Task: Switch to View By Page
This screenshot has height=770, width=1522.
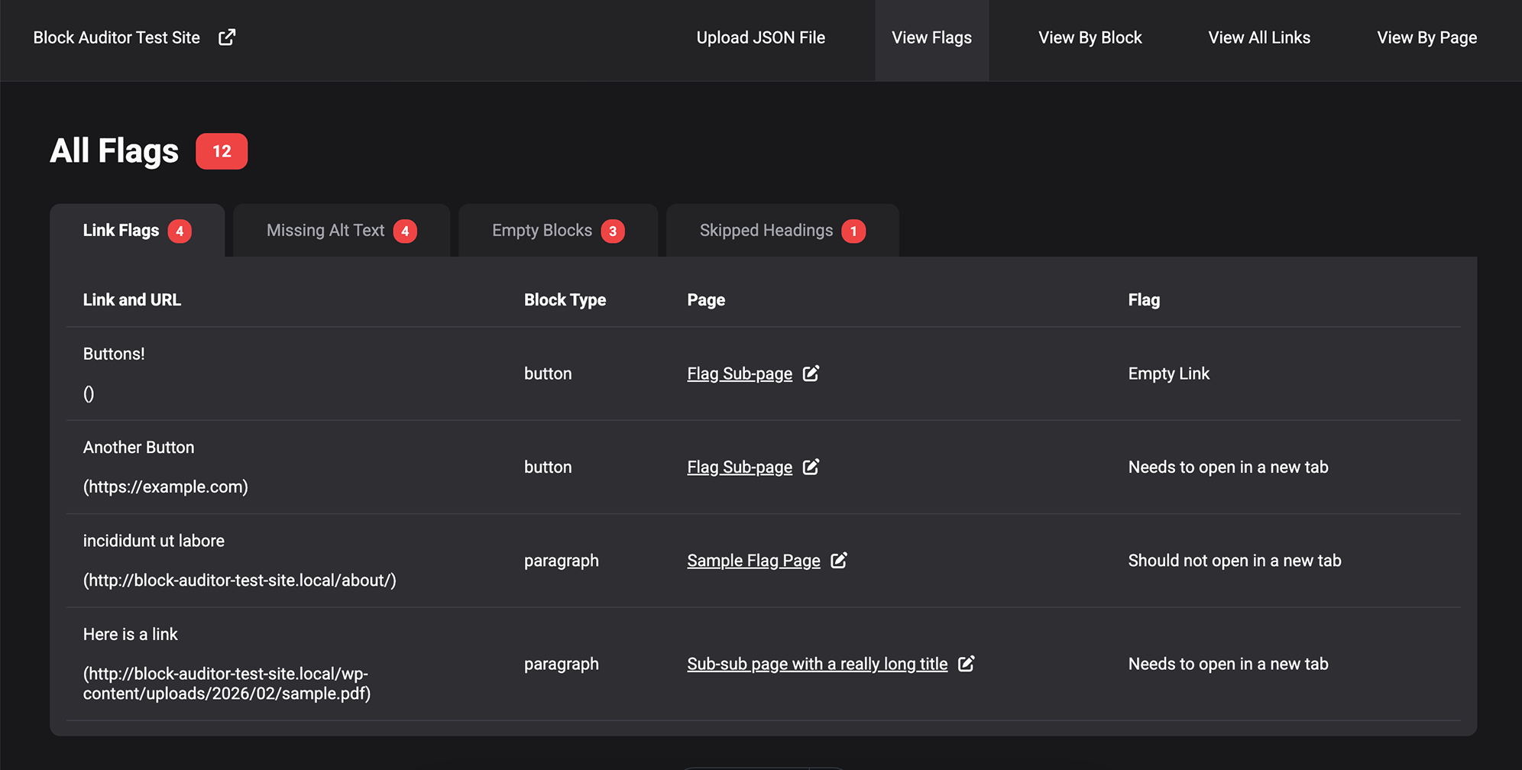Action: pyautogui.click(x=1426, y=38)
